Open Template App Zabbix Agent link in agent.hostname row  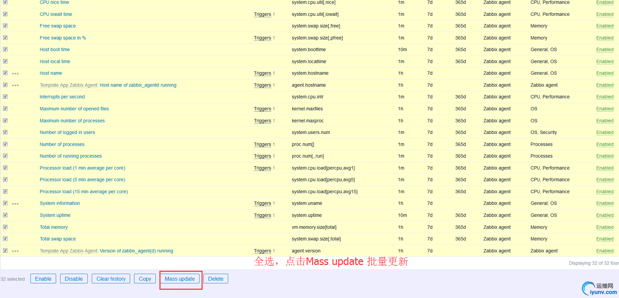coord(69,85)
